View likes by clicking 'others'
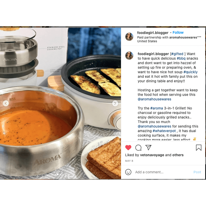206x206 pixels. click(178, 155)
